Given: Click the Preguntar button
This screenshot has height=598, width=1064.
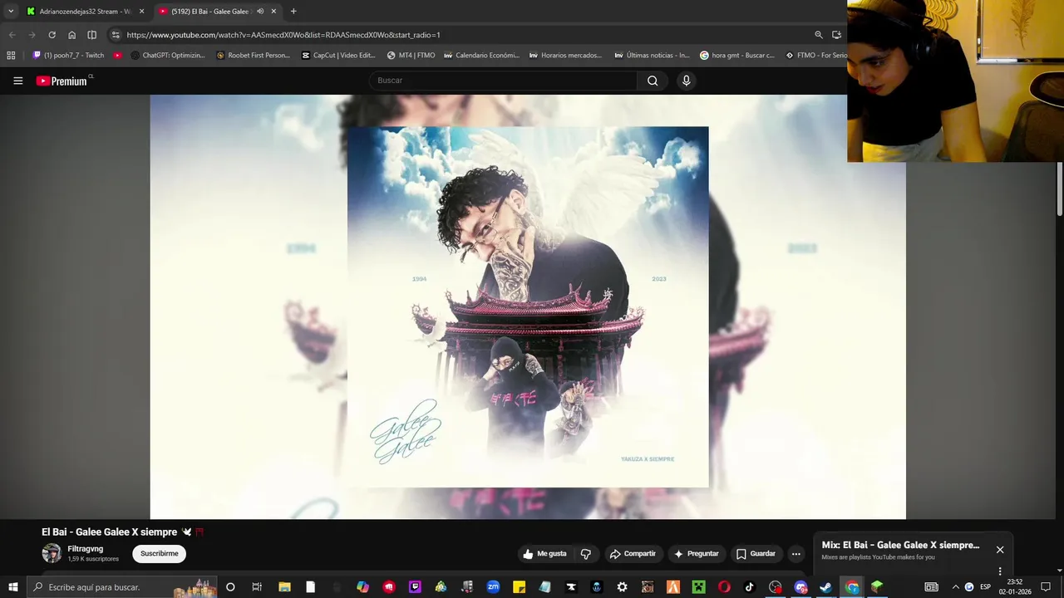Looking at the screenshot, I should (x=697, y=554).
